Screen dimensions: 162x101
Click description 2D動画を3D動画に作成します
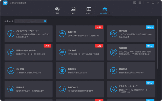[x=29, y=72]
